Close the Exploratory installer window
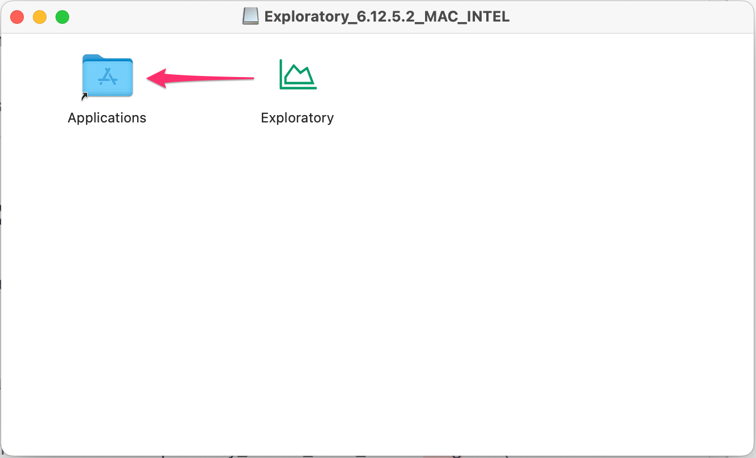 pyautogui.click(x=17, y=17)
